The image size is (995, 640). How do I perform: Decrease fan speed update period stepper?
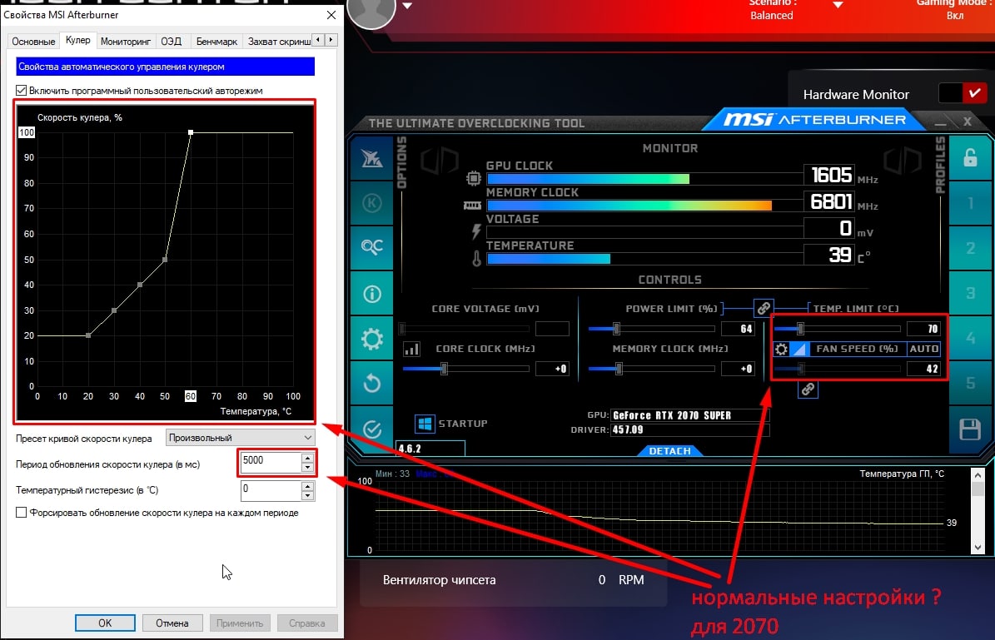click(x=307, y=468)
